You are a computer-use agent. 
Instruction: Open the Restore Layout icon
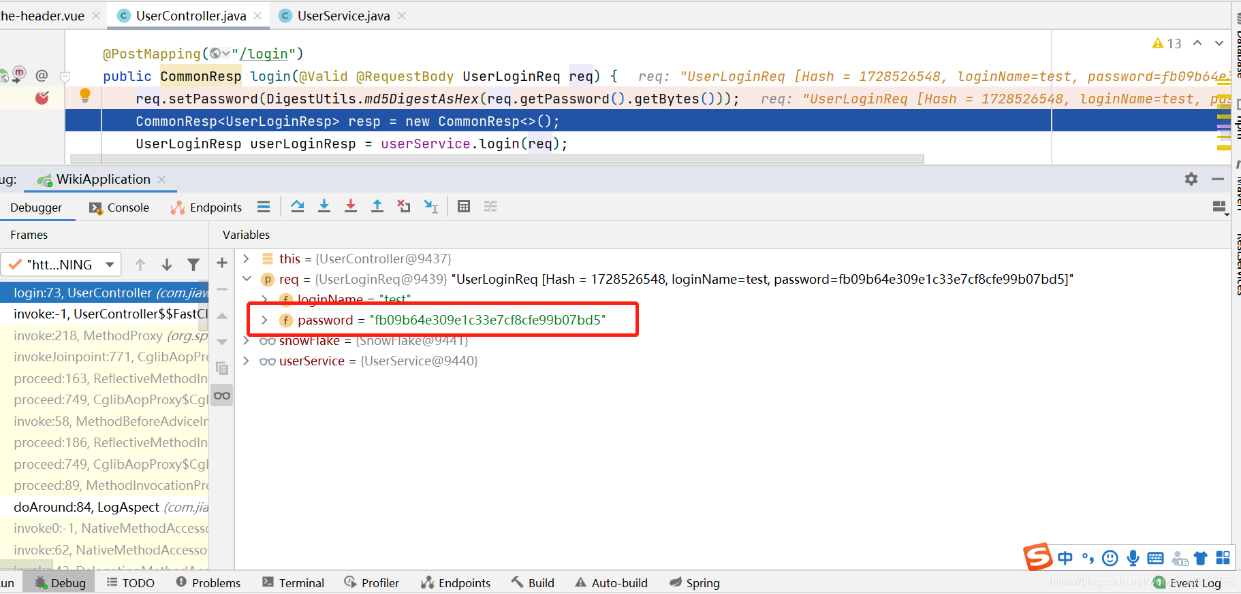tap(1220, 207)
